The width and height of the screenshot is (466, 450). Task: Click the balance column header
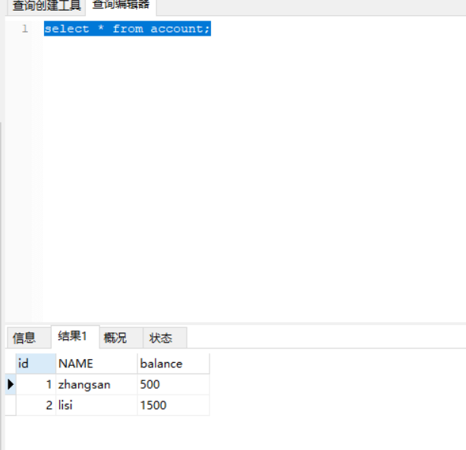[172, 364]
